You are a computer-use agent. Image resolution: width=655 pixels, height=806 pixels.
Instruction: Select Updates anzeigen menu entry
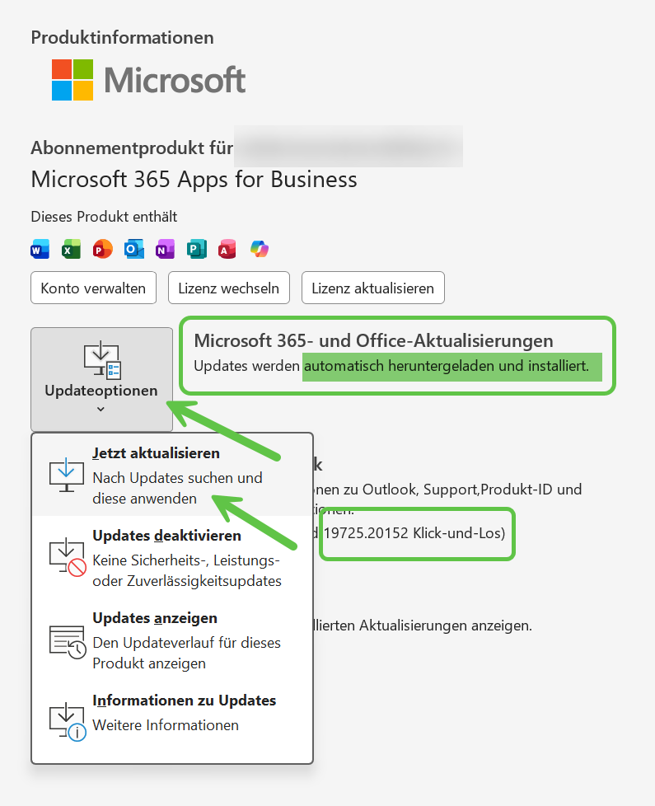[173, 640]
